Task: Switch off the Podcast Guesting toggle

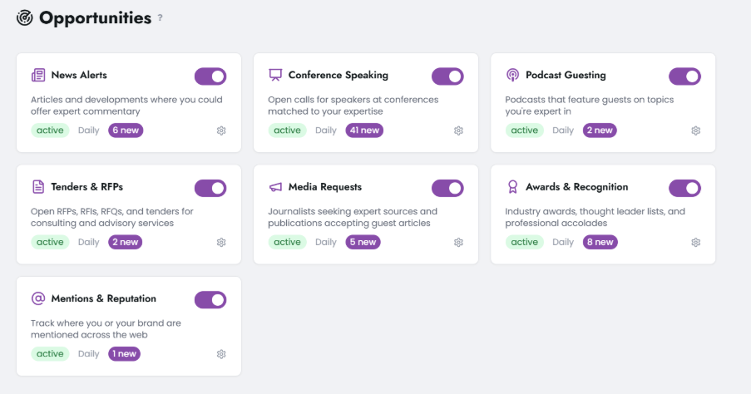Action: point(684,76)
